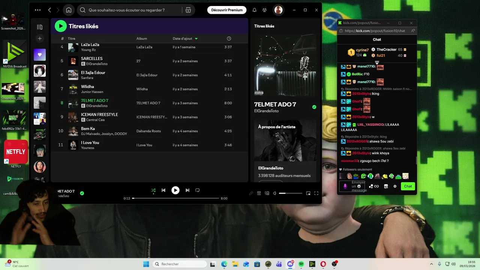Adjust the Spotify volume slider
Screen dimensions: 480x270
coord(291,193)
